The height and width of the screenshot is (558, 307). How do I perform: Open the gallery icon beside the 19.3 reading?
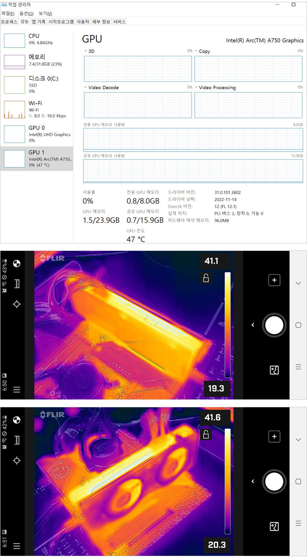pyautogui.click(x=274, y=370)
